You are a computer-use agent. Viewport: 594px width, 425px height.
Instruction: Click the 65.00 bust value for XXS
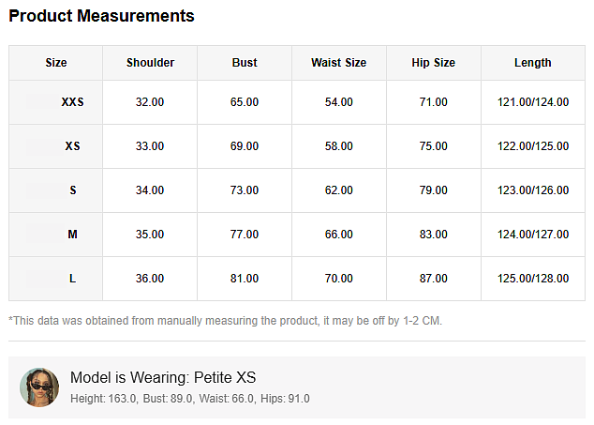[x=245, y=102]
